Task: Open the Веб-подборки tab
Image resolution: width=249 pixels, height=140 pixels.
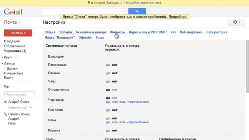Action: tap(191, 32)
